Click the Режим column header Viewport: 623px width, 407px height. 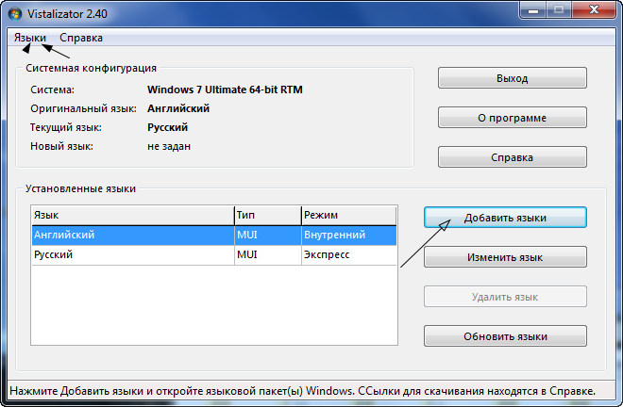coord(348,216)
